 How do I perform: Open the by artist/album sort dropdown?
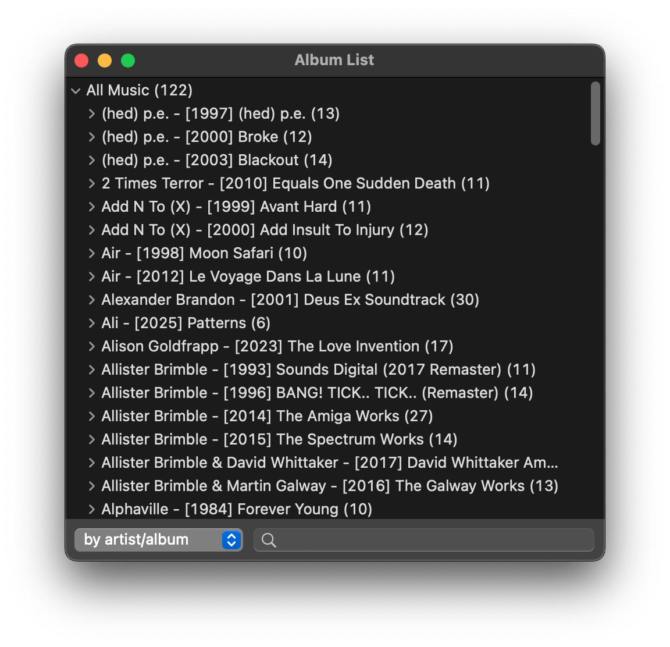tap(159, 540)
